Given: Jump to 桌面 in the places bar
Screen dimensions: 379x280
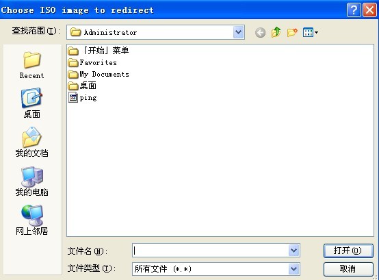Looking at the screenshot, I should 31,103.
